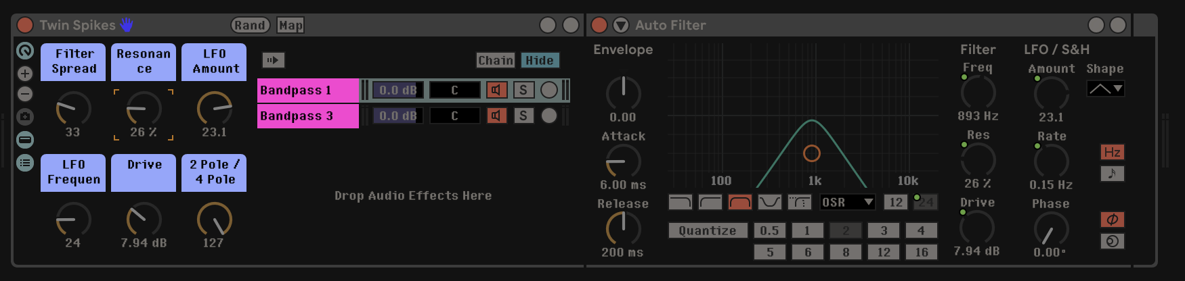Click the Bandpass 1 volume 0.0 dB slider
The height and width of the screenshot is (281, 1185).
pos(398,90)
